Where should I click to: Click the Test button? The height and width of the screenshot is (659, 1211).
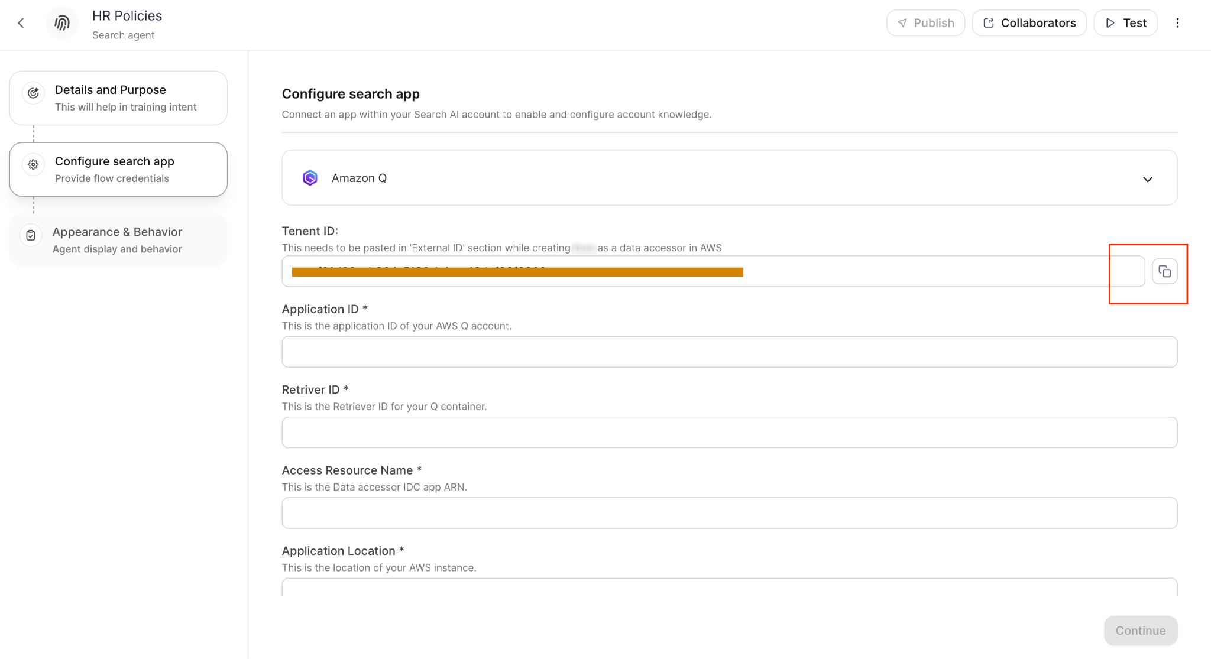1125,23
